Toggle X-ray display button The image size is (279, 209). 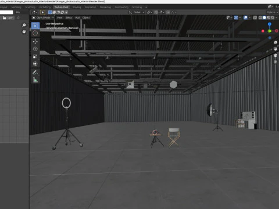[255, 17]
